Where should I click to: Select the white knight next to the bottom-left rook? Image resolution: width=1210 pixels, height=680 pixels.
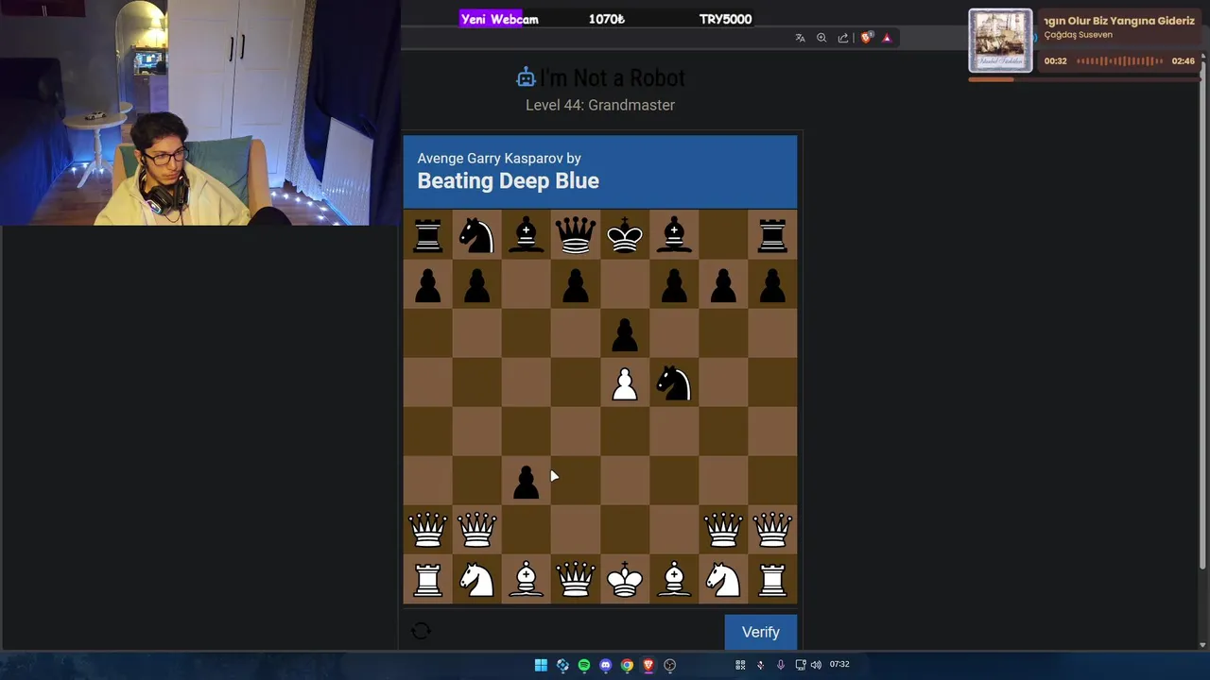point(477,579)
